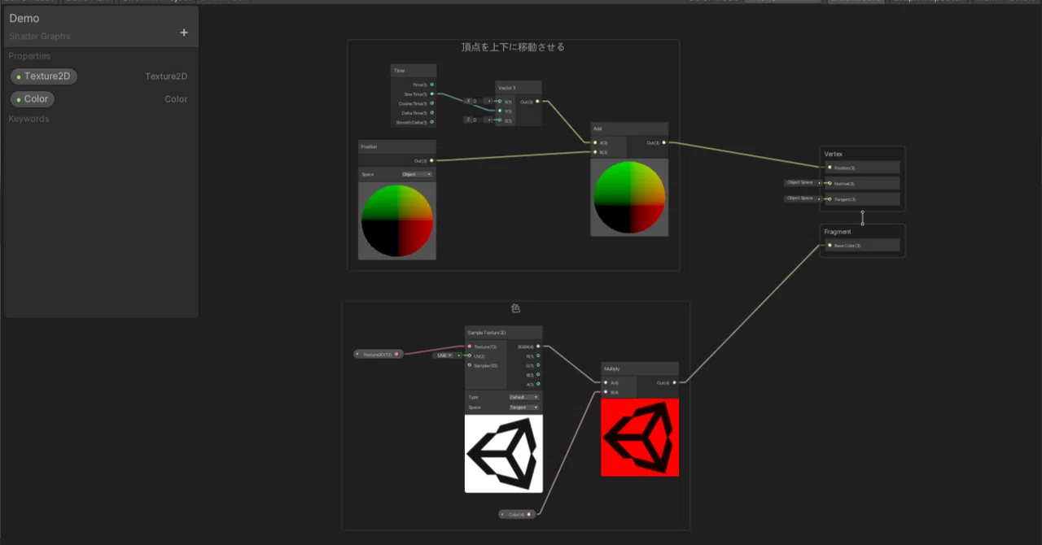Click Vector 3 node's X(1) input port
The height and width of the screenshot is (545, 1042).
click(500, 102)
